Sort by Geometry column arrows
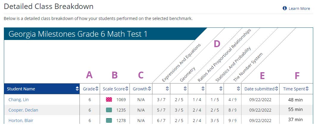This screenshot has height=125, width=315. click(185, 89)
